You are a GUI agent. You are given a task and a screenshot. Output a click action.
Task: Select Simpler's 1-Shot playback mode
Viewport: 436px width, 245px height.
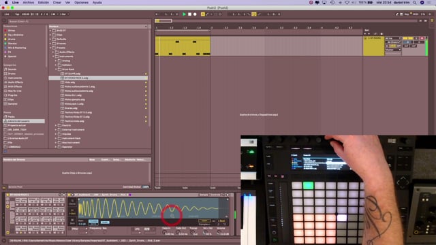[72, 212]
